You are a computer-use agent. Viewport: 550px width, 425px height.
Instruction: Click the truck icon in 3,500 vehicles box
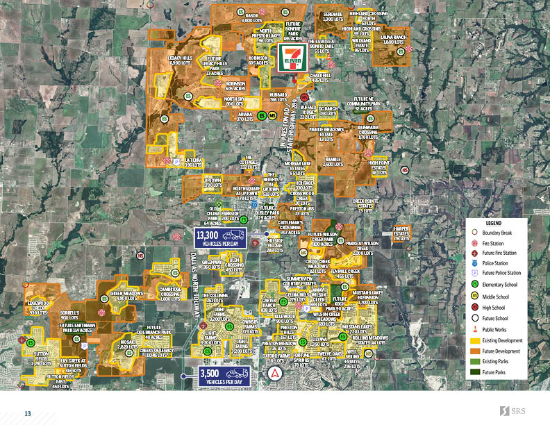tap(237, 374)
